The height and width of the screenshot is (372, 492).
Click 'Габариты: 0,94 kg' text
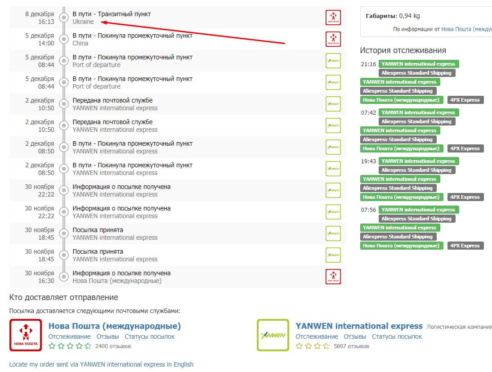coord(393,16)
